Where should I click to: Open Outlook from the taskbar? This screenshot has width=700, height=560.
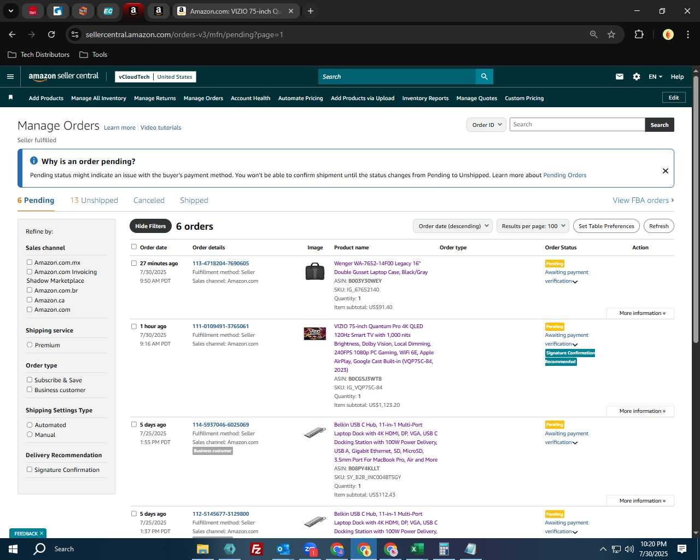click(x=283, y=549)
